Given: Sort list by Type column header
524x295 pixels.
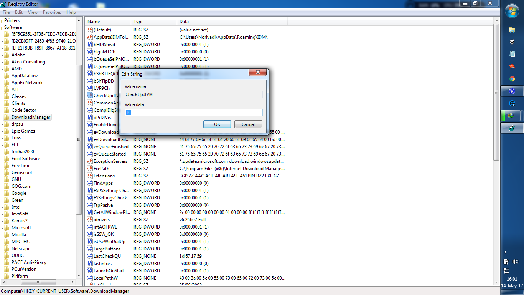Looking at the screenshot, I should tap(154, 22).
